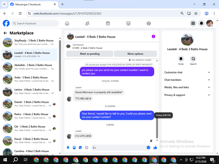
Task: Expand Customize chat section
Action: 187,72
